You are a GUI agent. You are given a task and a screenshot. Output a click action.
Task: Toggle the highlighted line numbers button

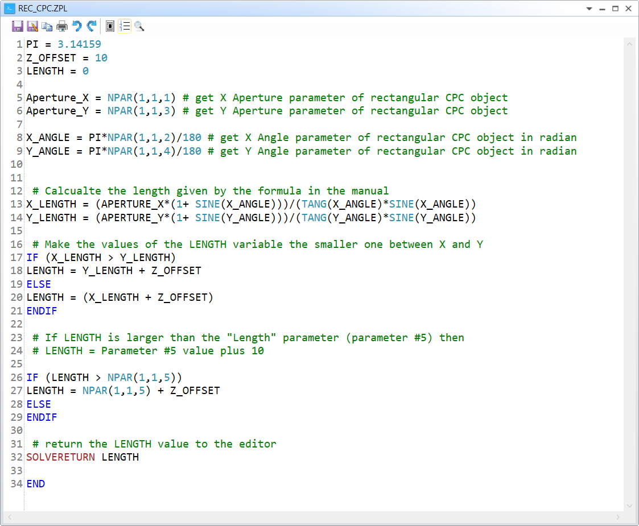(x=125, y=27)
